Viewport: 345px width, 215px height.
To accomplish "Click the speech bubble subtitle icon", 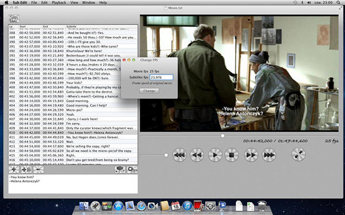I will [x=120, y=169].
